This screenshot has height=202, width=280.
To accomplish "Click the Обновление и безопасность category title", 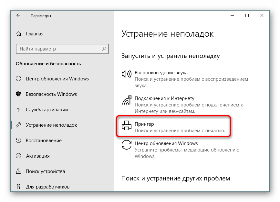I will click(x=48, y=64).
